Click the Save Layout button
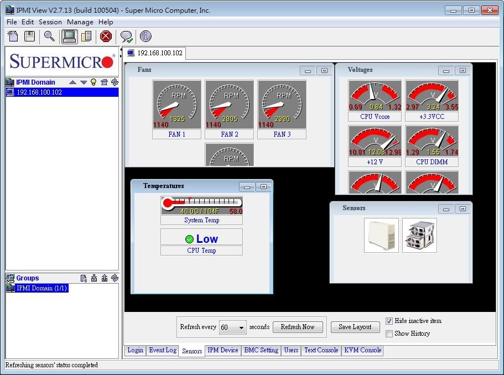504x375 pixels. coord(355,327)
